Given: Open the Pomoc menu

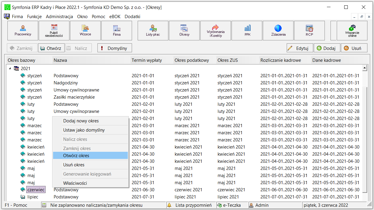Looking at the screenshot, I should click(98, 17).
